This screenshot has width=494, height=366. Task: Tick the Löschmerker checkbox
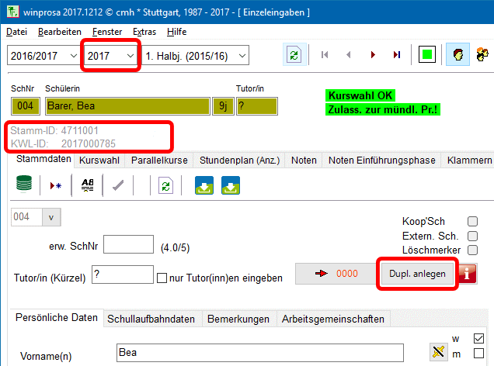[x=472, y=250]
